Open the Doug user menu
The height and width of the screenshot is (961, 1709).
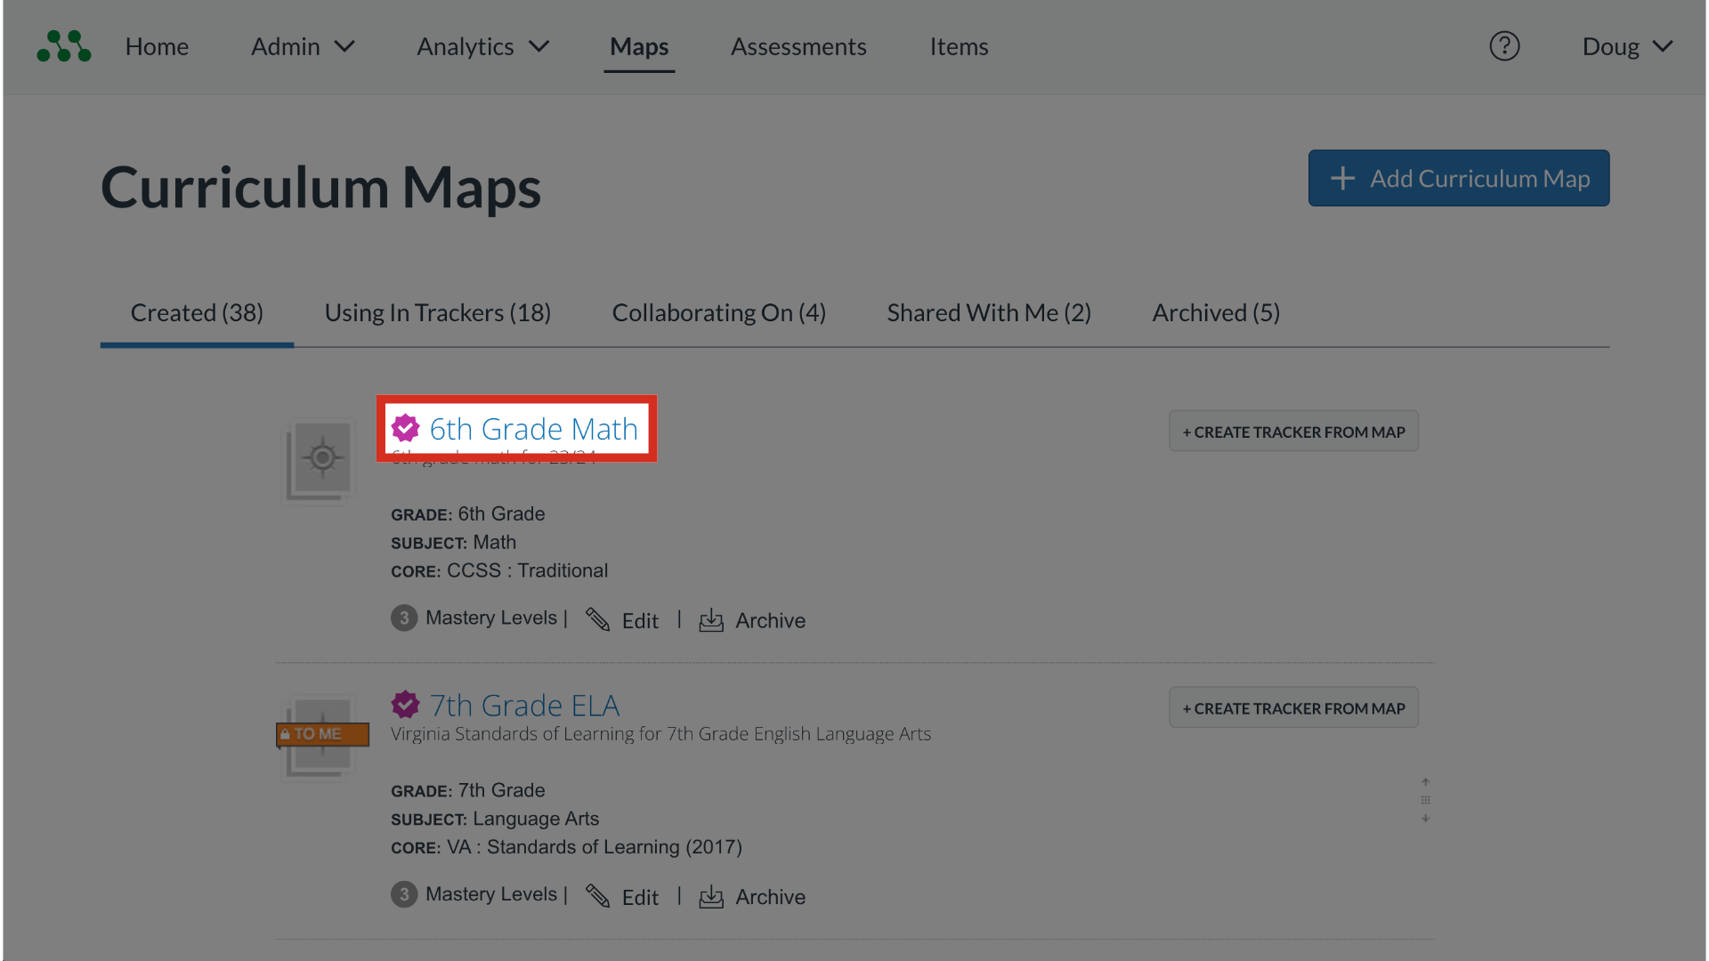tap(1627, 46)
